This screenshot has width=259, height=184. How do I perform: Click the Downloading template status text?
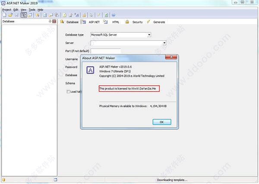click(172, 180)
